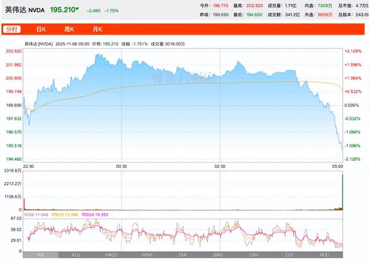Click the price change value -3.480

93,11
